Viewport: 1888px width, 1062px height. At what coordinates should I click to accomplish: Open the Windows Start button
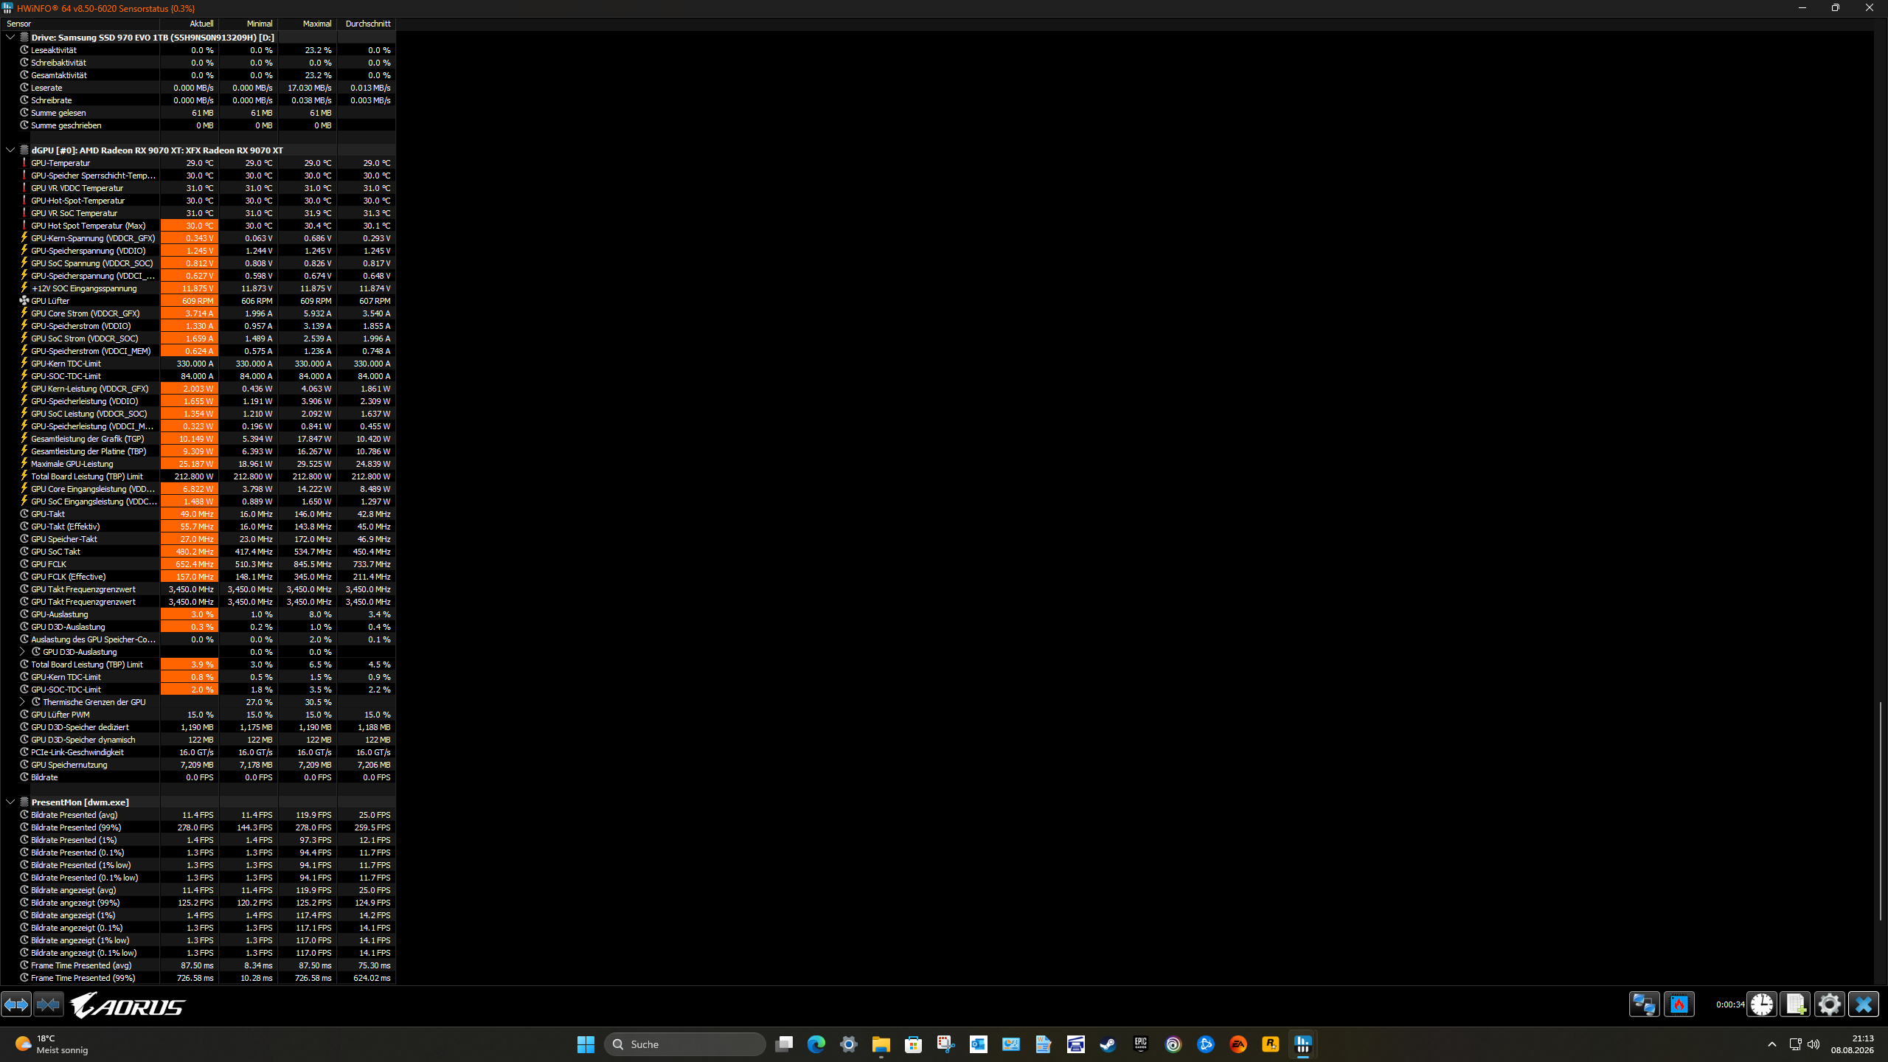pyautogui.click(x=586, y=1044)
